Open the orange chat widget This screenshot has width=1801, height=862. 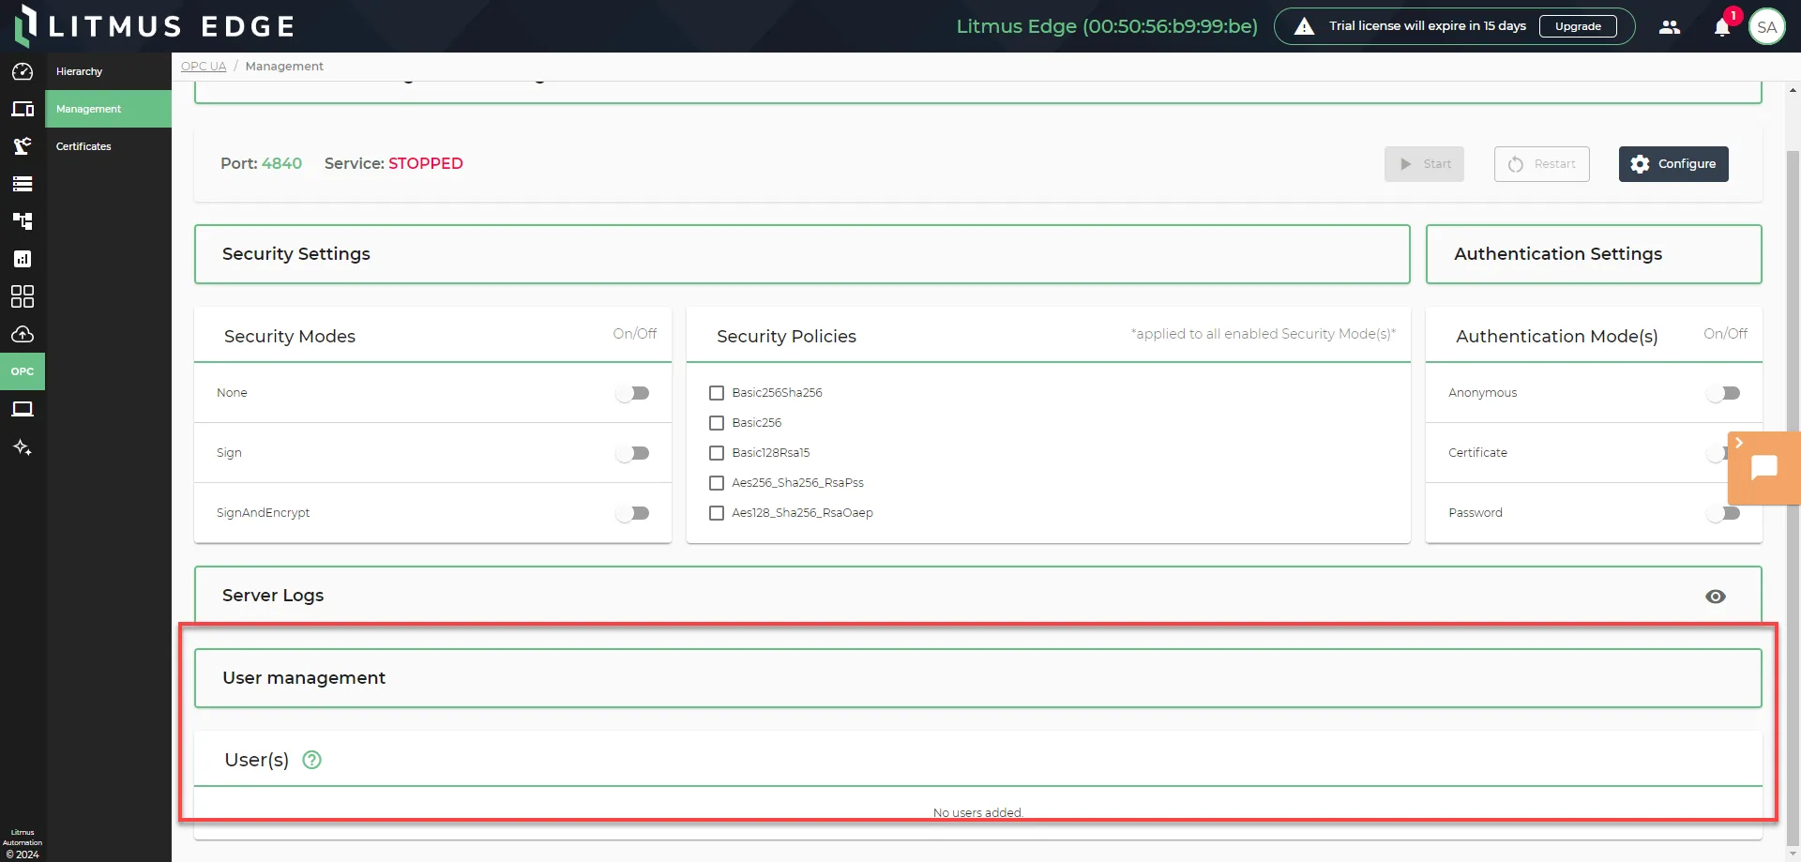click(1764, 467)
